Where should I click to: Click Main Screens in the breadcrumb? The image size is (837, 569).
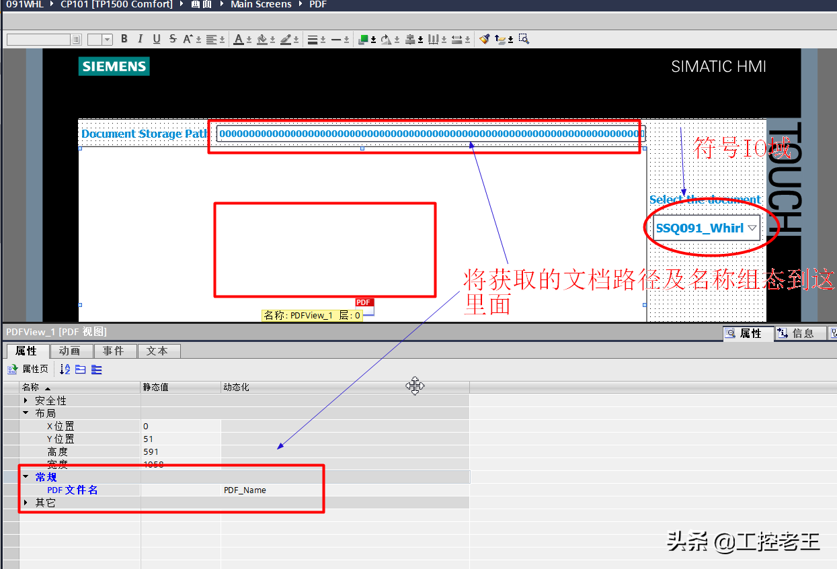pos(261,4)
